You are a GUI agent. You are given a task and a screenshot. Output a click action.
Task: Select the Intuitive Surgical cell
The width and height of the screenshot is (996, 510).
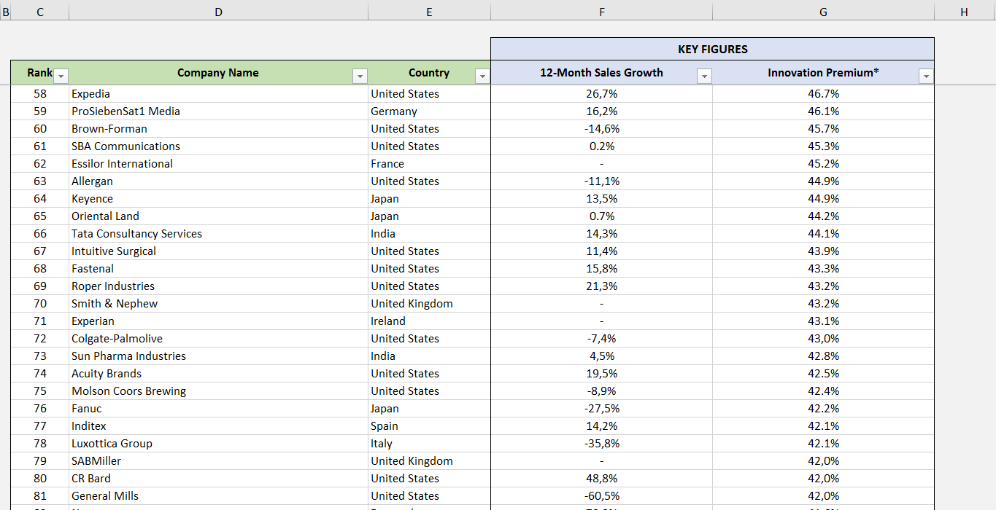[x=219, y=251]
